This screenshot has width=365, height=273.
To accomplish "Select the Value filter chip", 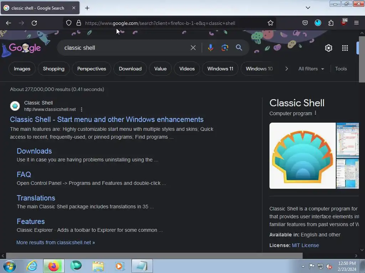I will pyautogui.click(x=160, y=69).
